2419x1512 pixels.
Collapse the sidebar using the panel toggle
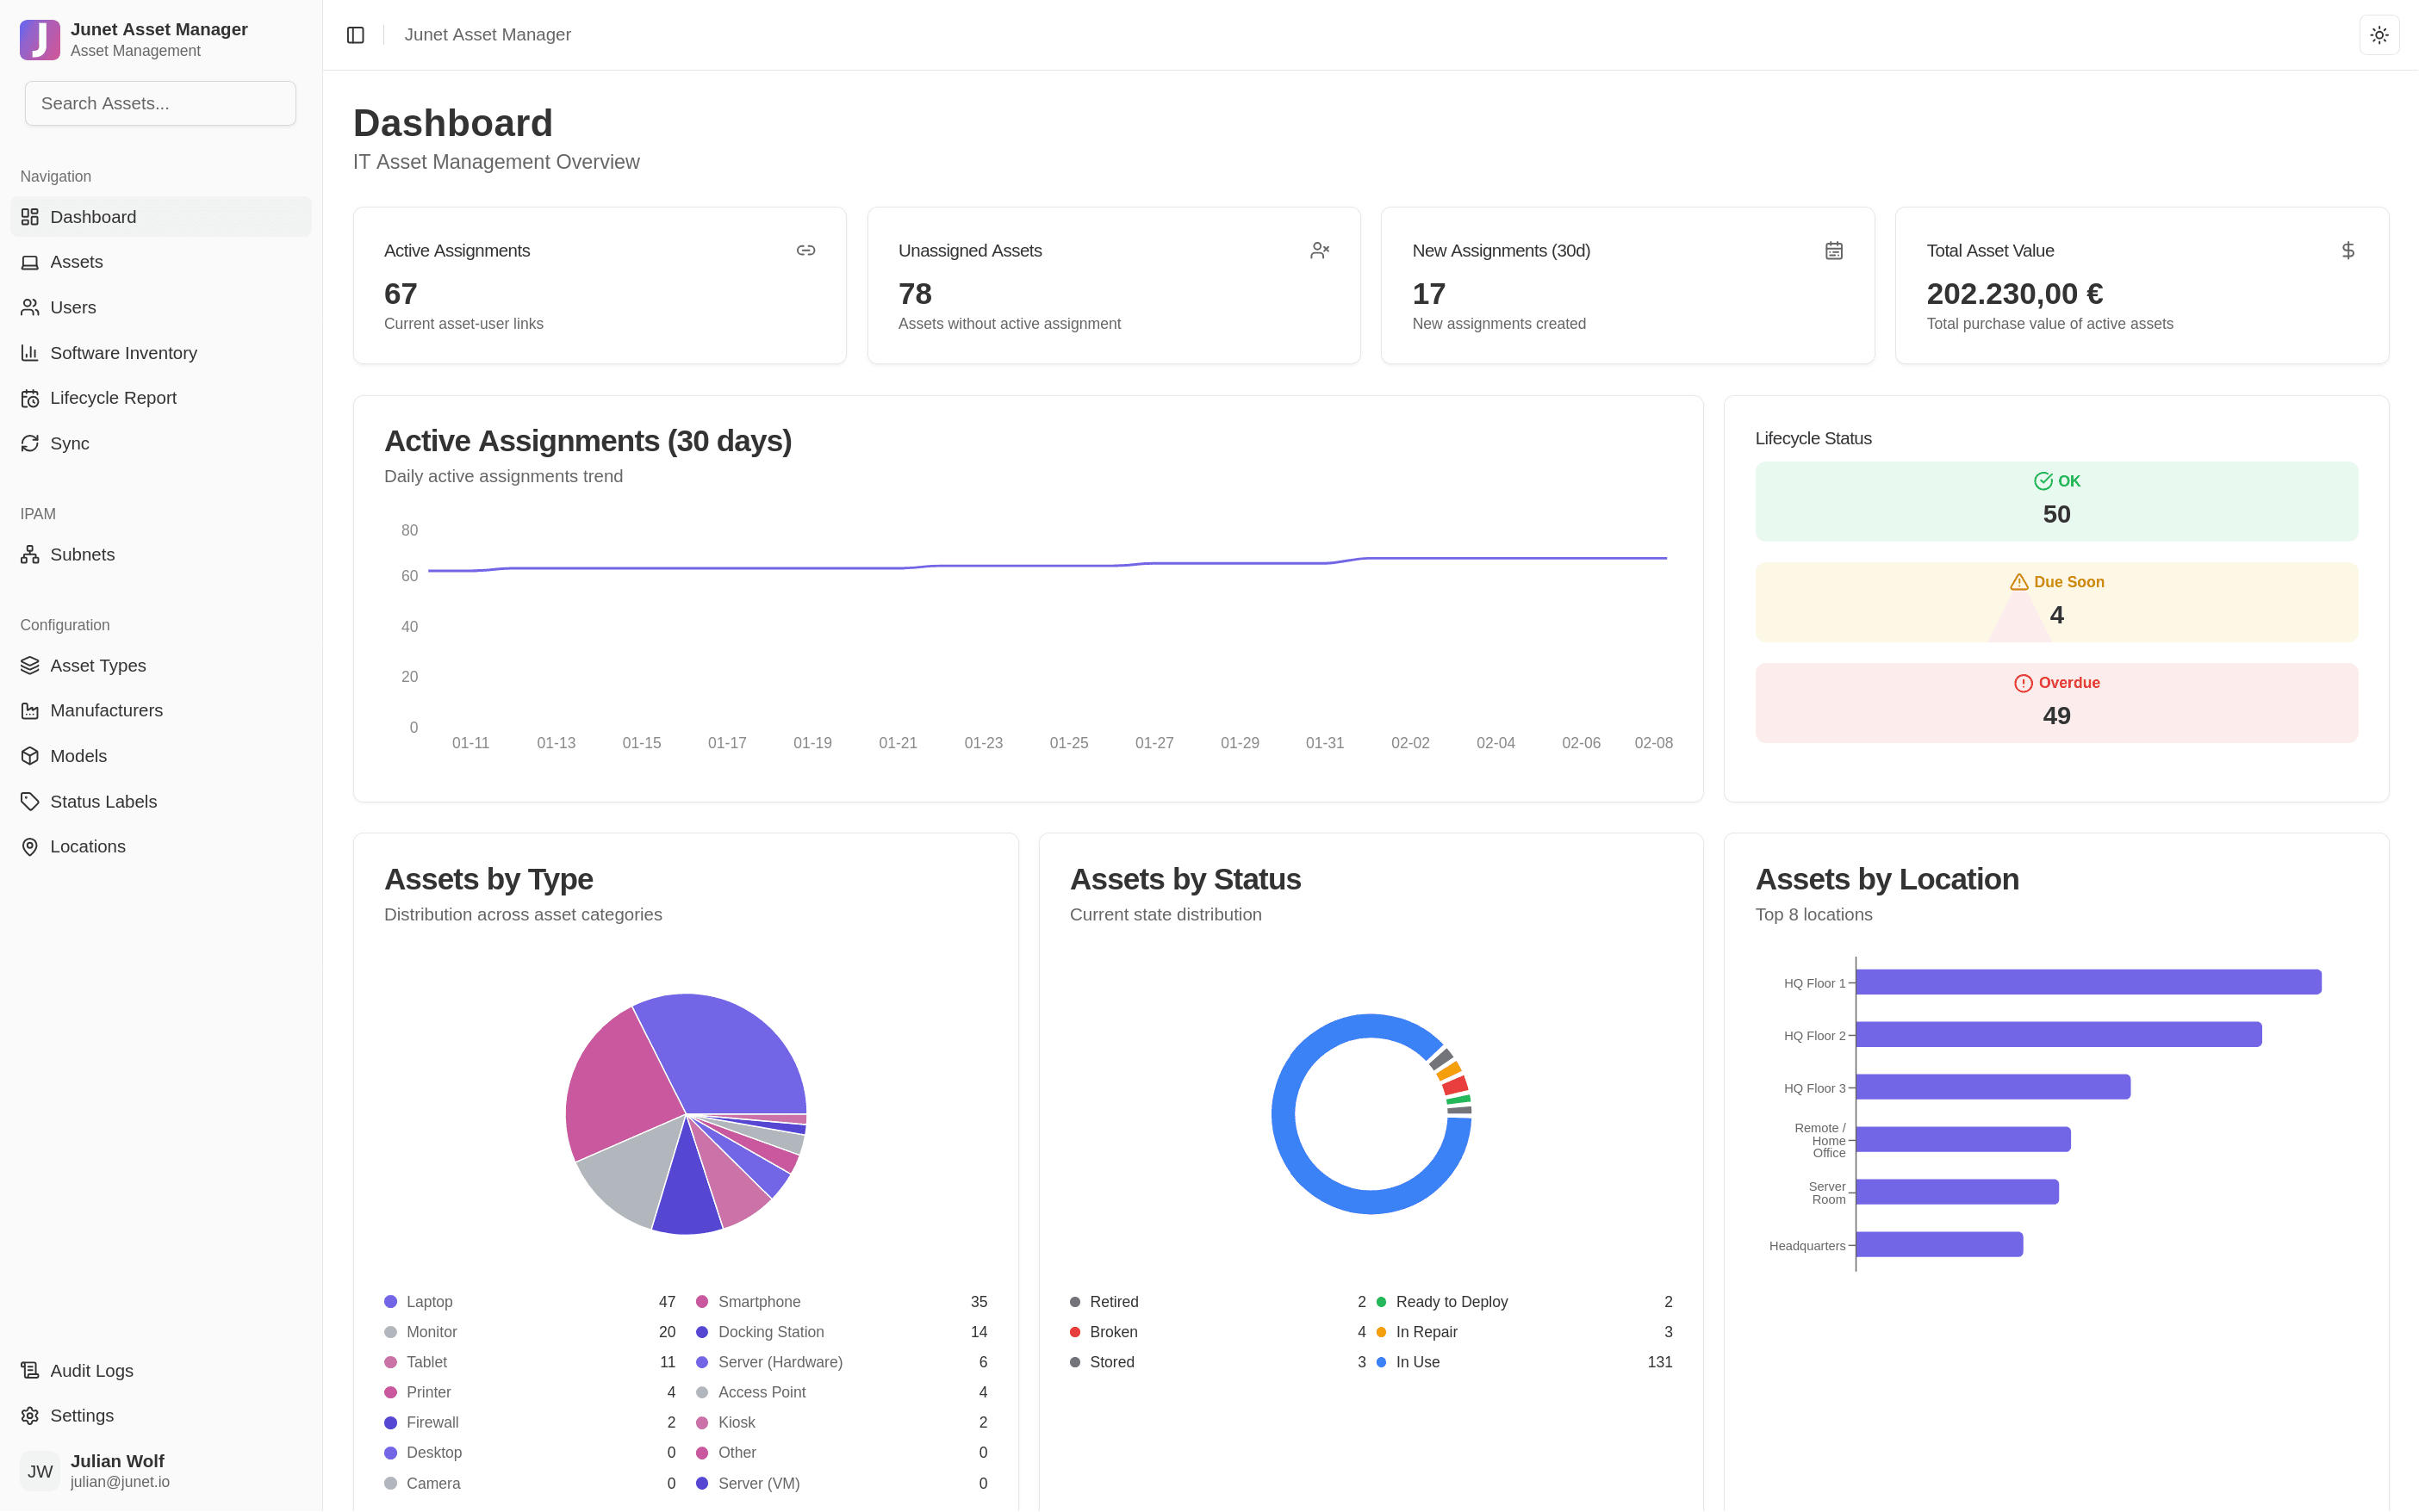[x=355, y=34]
